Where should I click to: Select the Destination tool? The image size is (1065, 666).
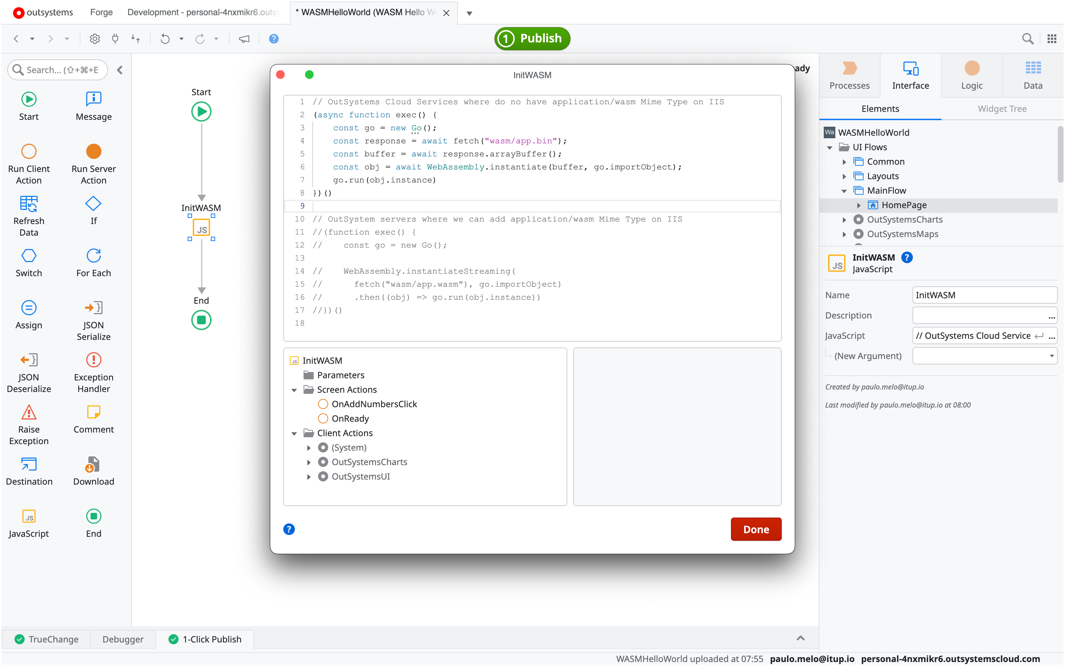tap(29, 471)
